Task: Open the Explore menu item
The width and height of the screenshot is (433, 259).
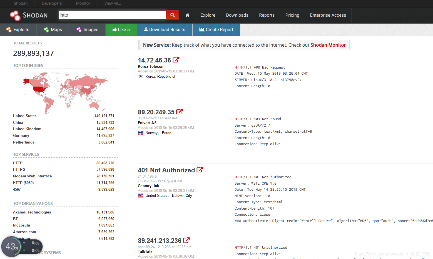Action: 208,15
